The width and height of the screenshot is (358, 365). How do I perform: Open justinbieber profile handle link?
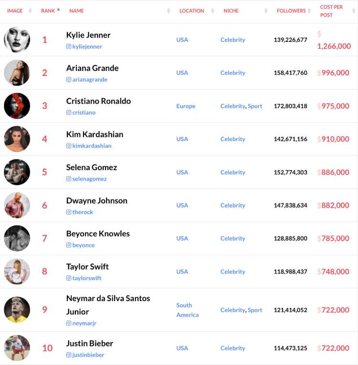88,355
